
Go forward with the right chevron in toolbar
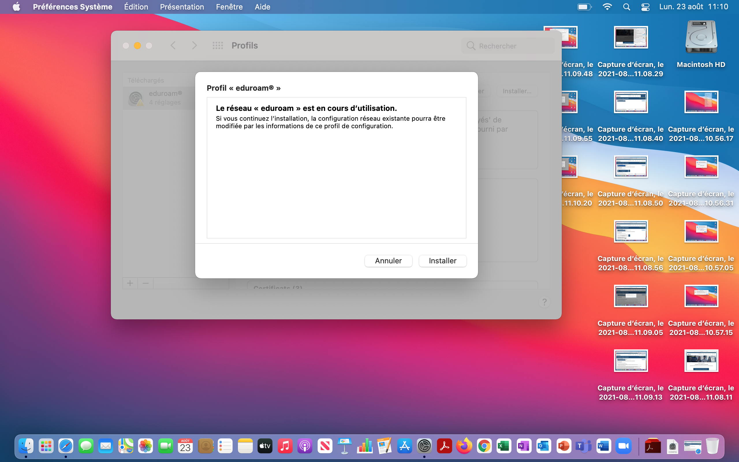point(194,46)
